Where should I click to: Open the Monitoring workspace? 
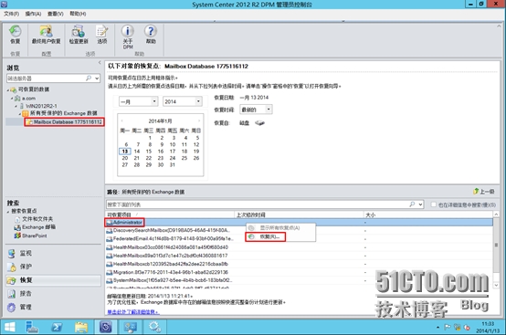coord(53,253)
